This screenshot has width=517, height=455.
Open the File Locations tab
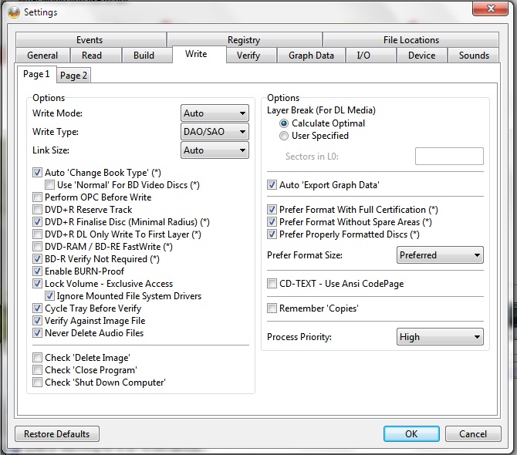[x=411, y=40]
